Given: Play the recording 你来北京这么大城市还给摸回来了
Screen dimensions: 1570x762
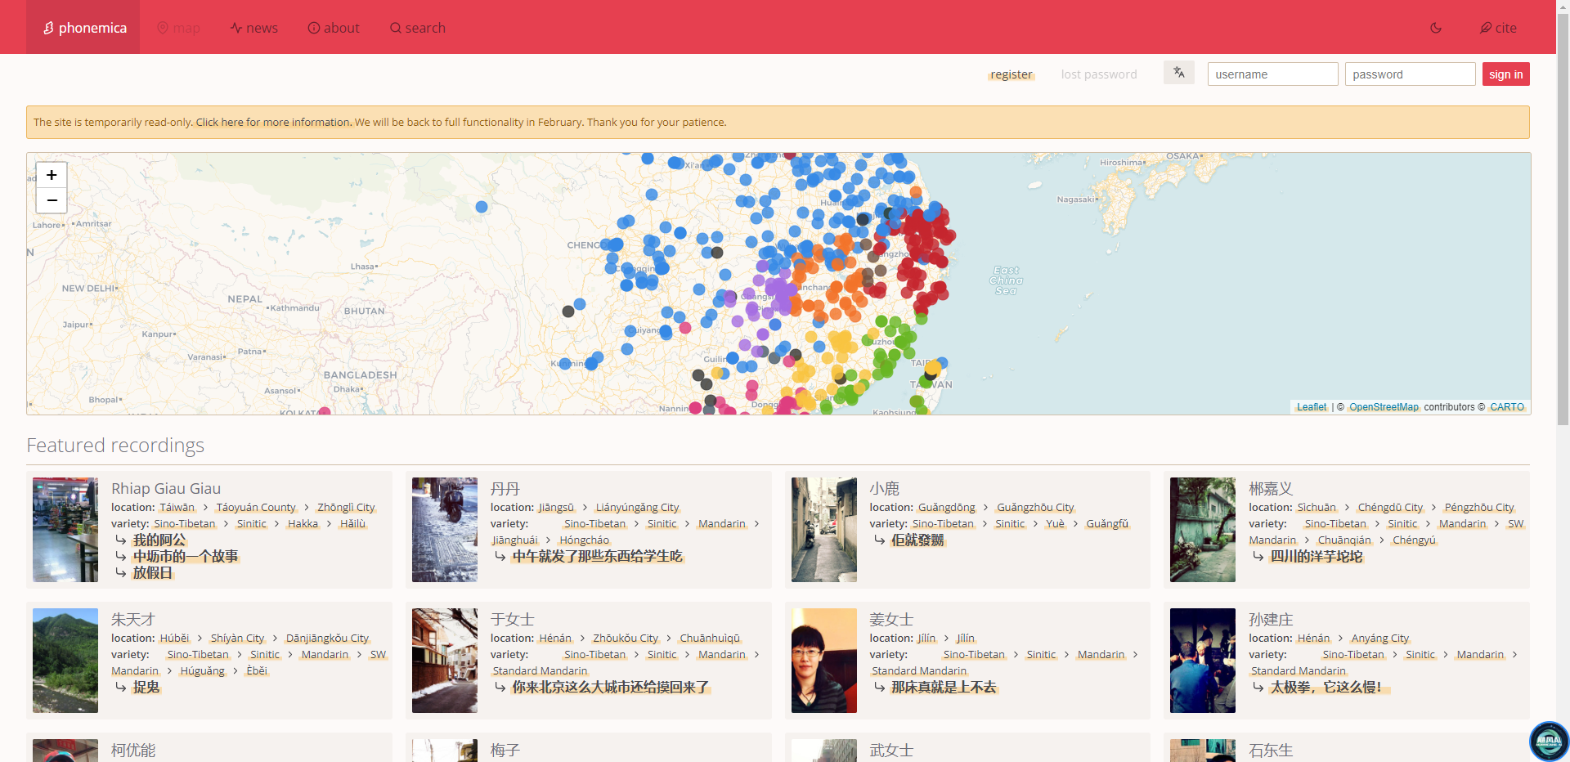Looking at the screenshot, I should (610, 688).
